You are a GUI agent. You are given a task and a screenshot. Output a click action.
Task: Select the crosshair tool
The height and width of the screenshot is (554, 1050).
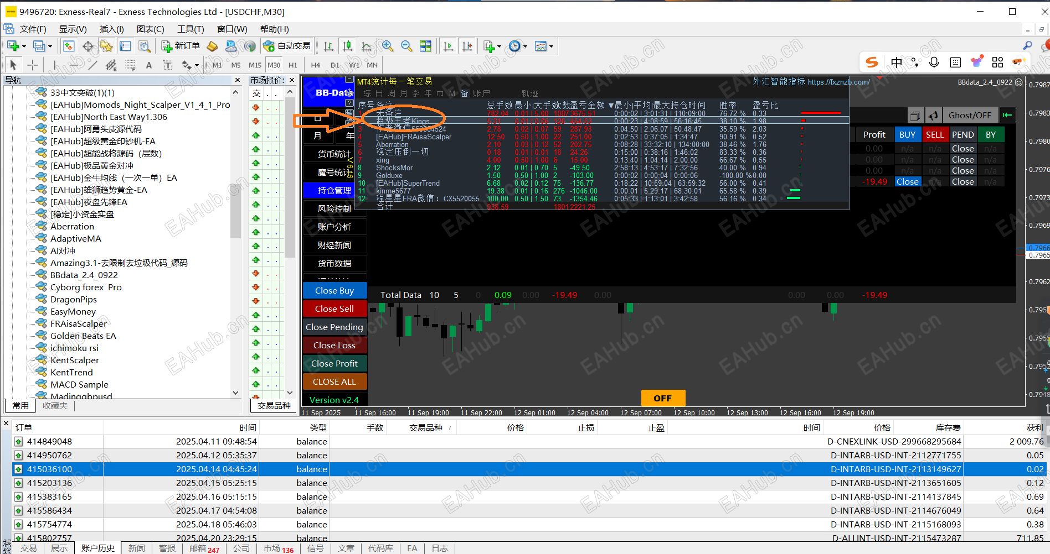tap(33, 65)
